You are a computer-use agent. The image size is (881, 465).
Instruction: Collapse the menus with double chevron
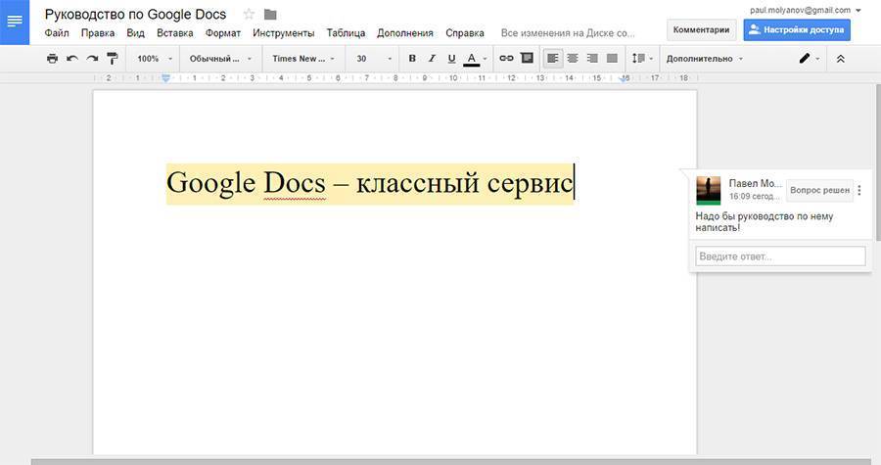click(841, 59)
